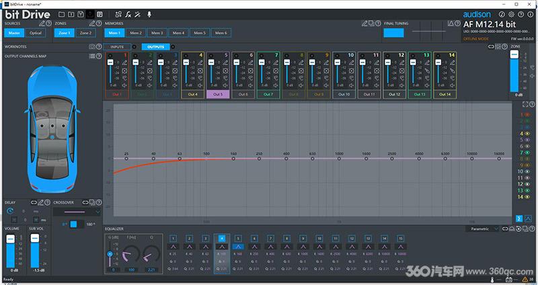Select equalizer band 1
The width and height of the screenshot is (538, 285).
pyautogui.click(x=173, y=239)
